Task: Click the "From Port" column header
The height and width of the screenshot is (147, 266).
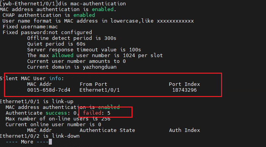Action: [94, 84]
